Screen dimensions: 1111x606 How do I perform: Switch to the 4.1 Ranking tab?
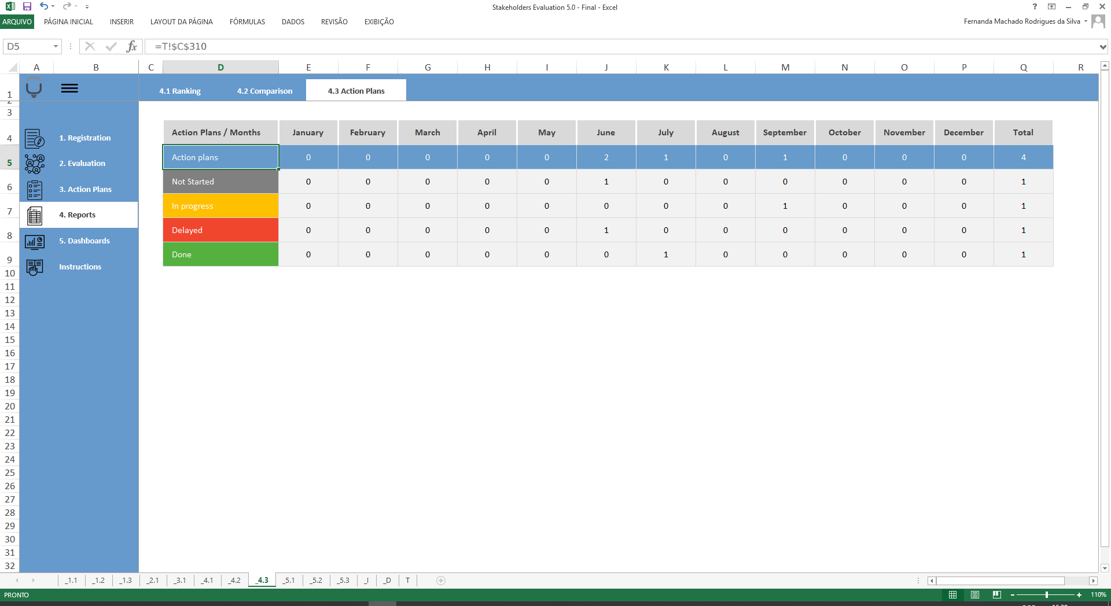180,91
